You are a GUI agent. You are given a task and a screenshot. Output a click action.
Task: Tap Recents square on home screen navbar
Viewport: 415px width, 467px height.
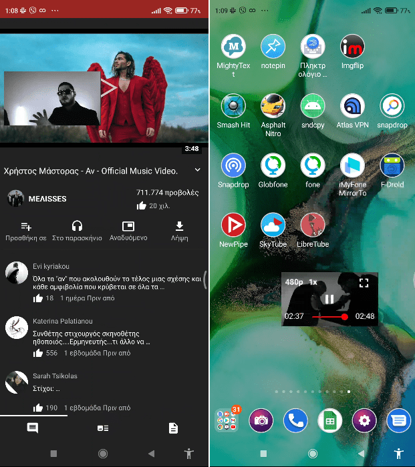click(263, 454)
